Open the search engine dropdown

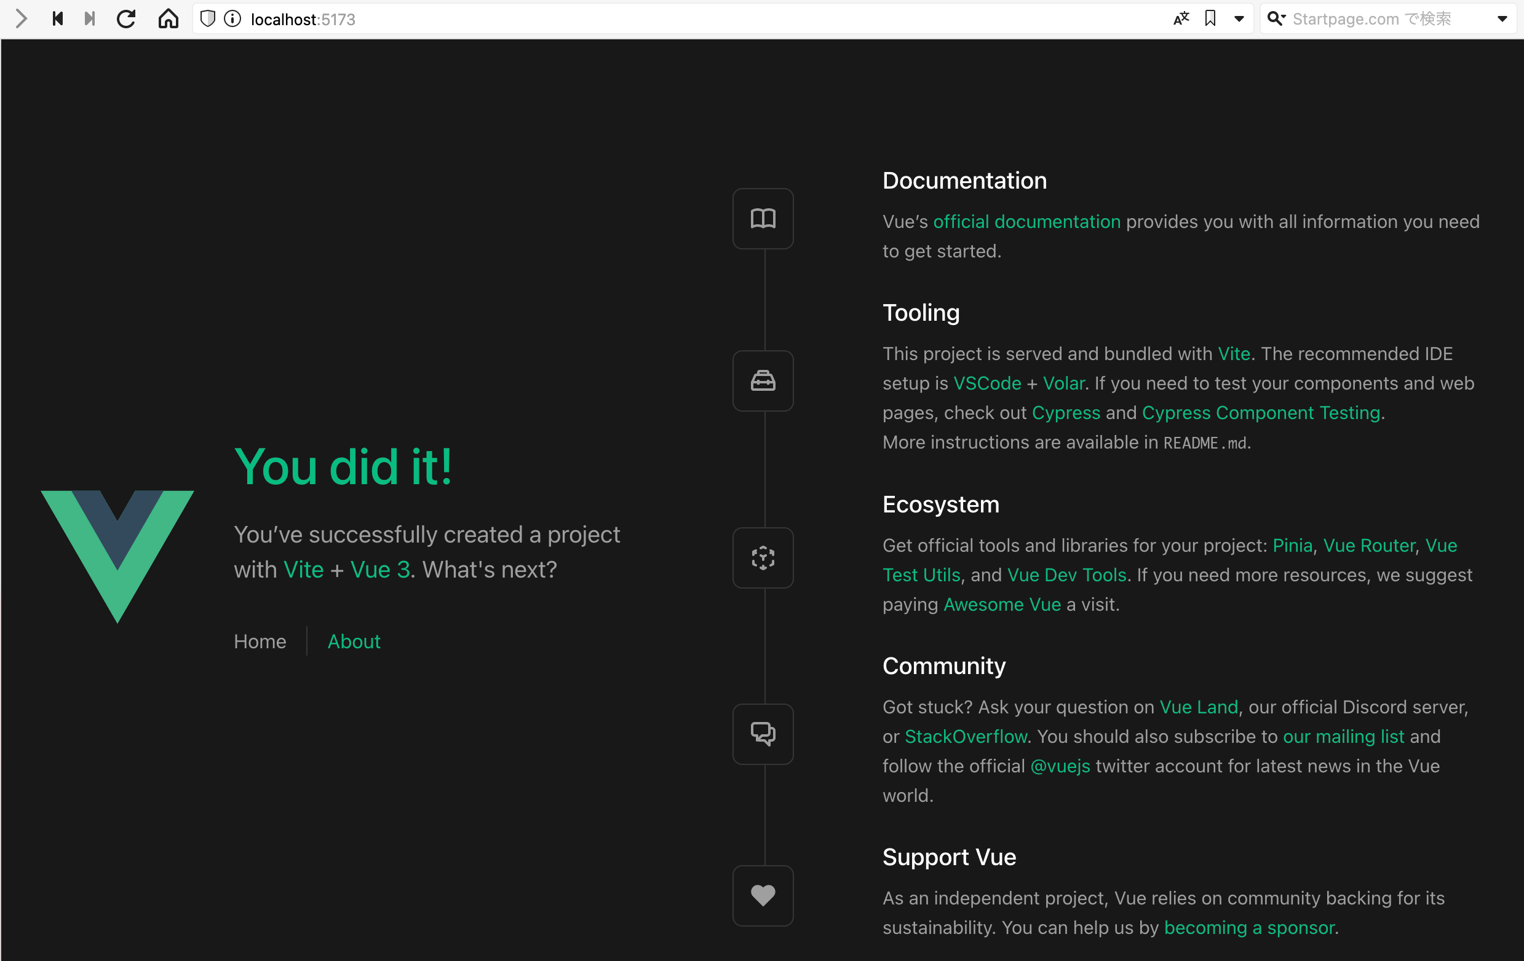(x=1503, y=18)
